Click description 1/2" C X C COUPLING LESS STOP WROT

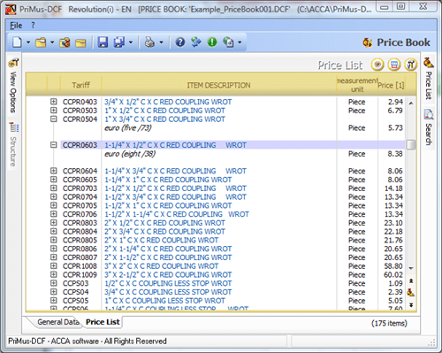(x=168, y=283)
